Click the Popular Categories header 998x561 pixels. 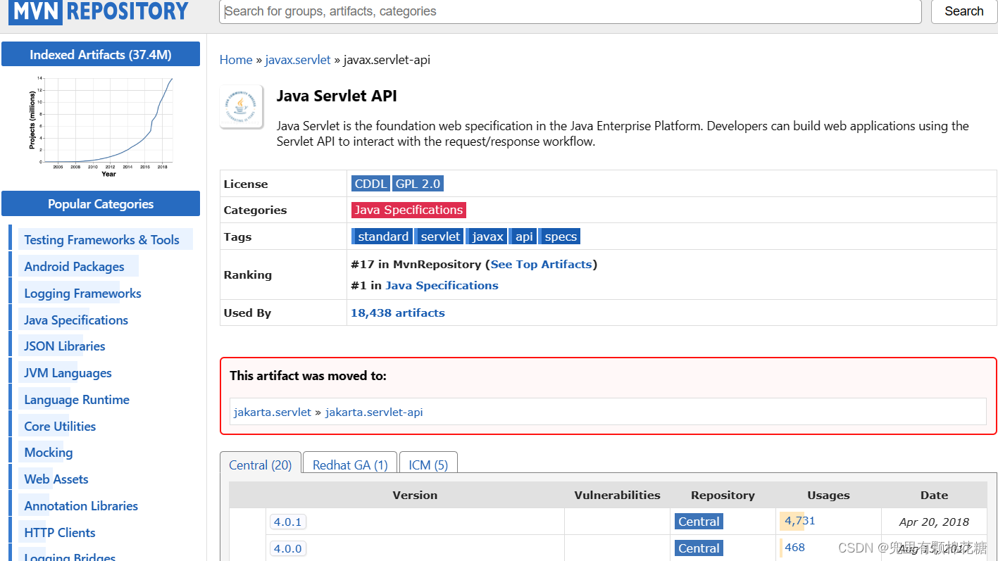(101, 203)
